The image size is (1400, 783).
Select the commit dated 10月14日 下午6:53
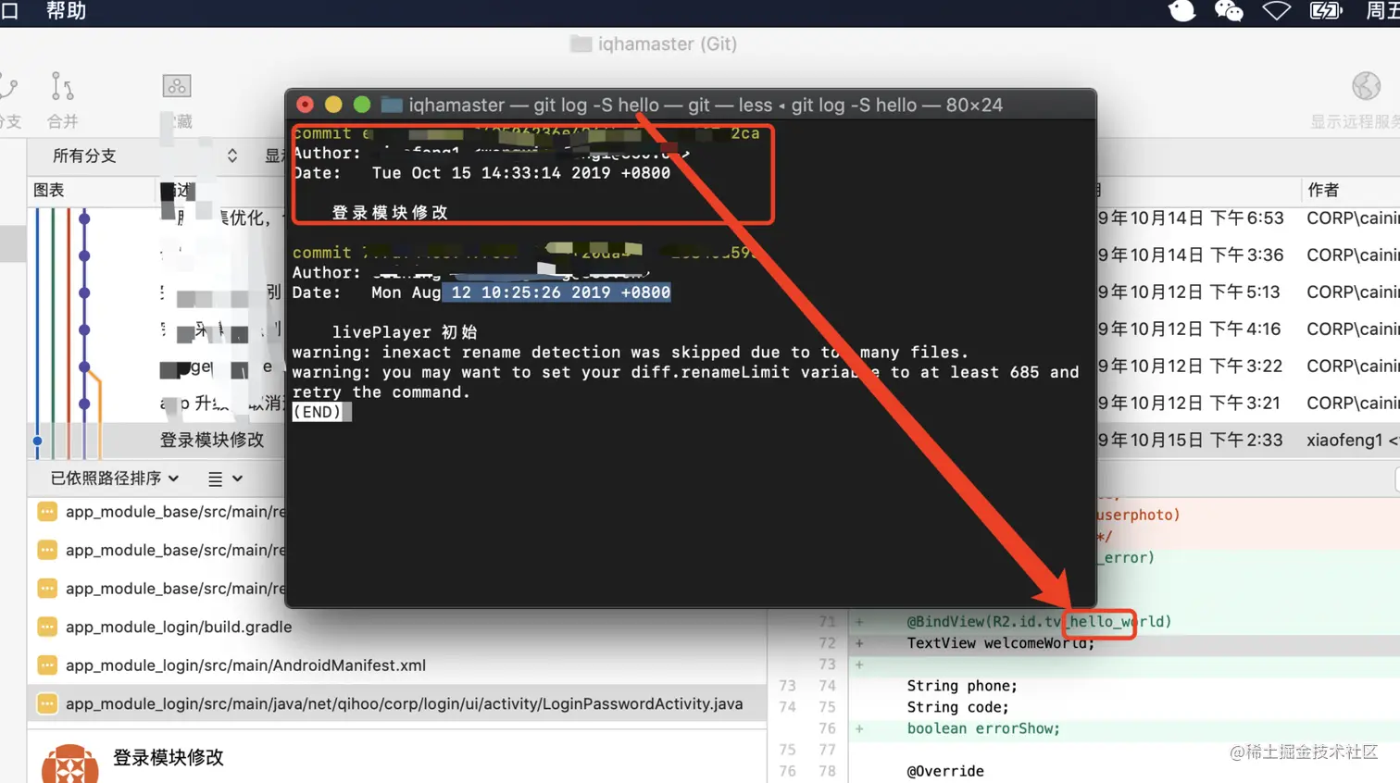[x=1190, y=218]
